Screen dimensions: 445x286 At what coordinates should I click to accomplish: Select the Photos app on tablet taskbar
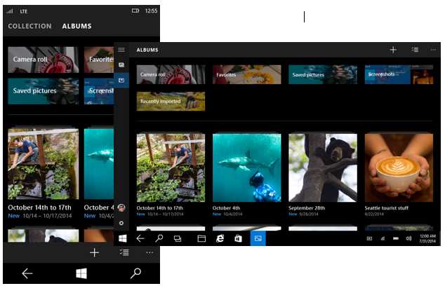258,238
